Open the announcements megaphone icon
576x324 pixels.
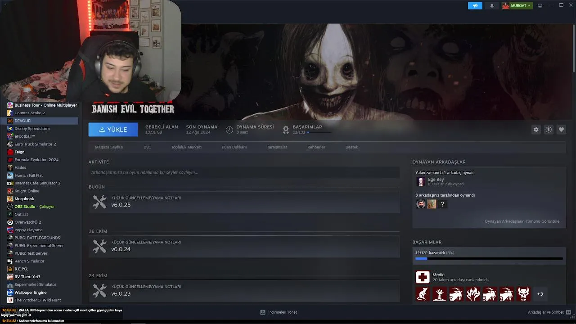[x=475, y=5]
